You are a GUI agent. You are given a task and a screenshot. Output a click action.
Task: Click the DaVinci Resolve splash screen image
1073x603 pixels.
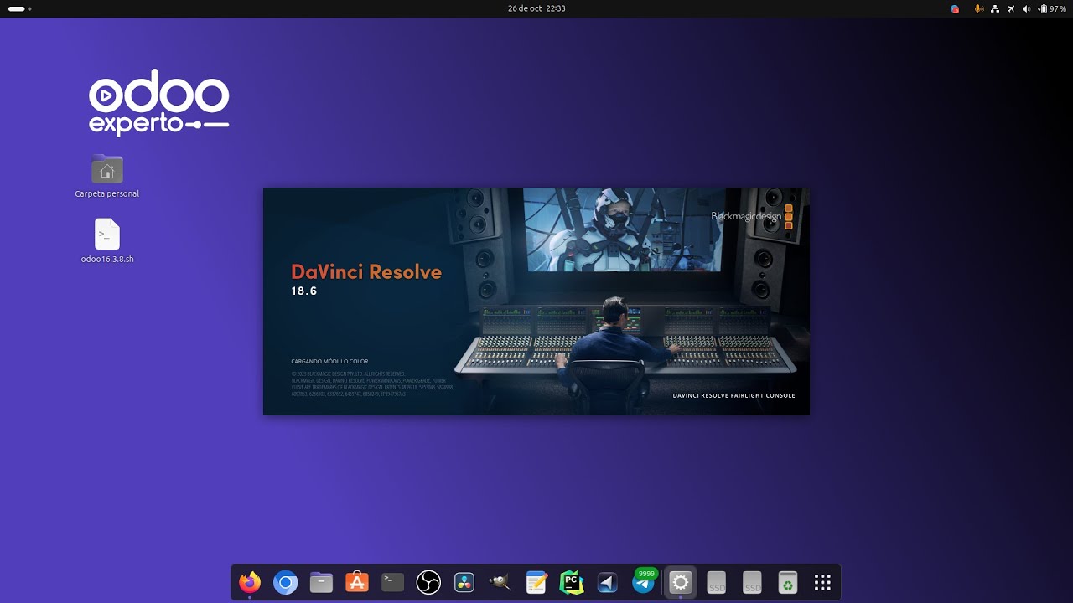click(536, 301)
